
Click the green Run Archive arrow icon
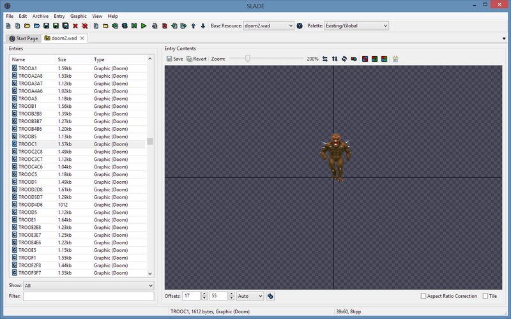pyautogui.click(x=144, y=26)
